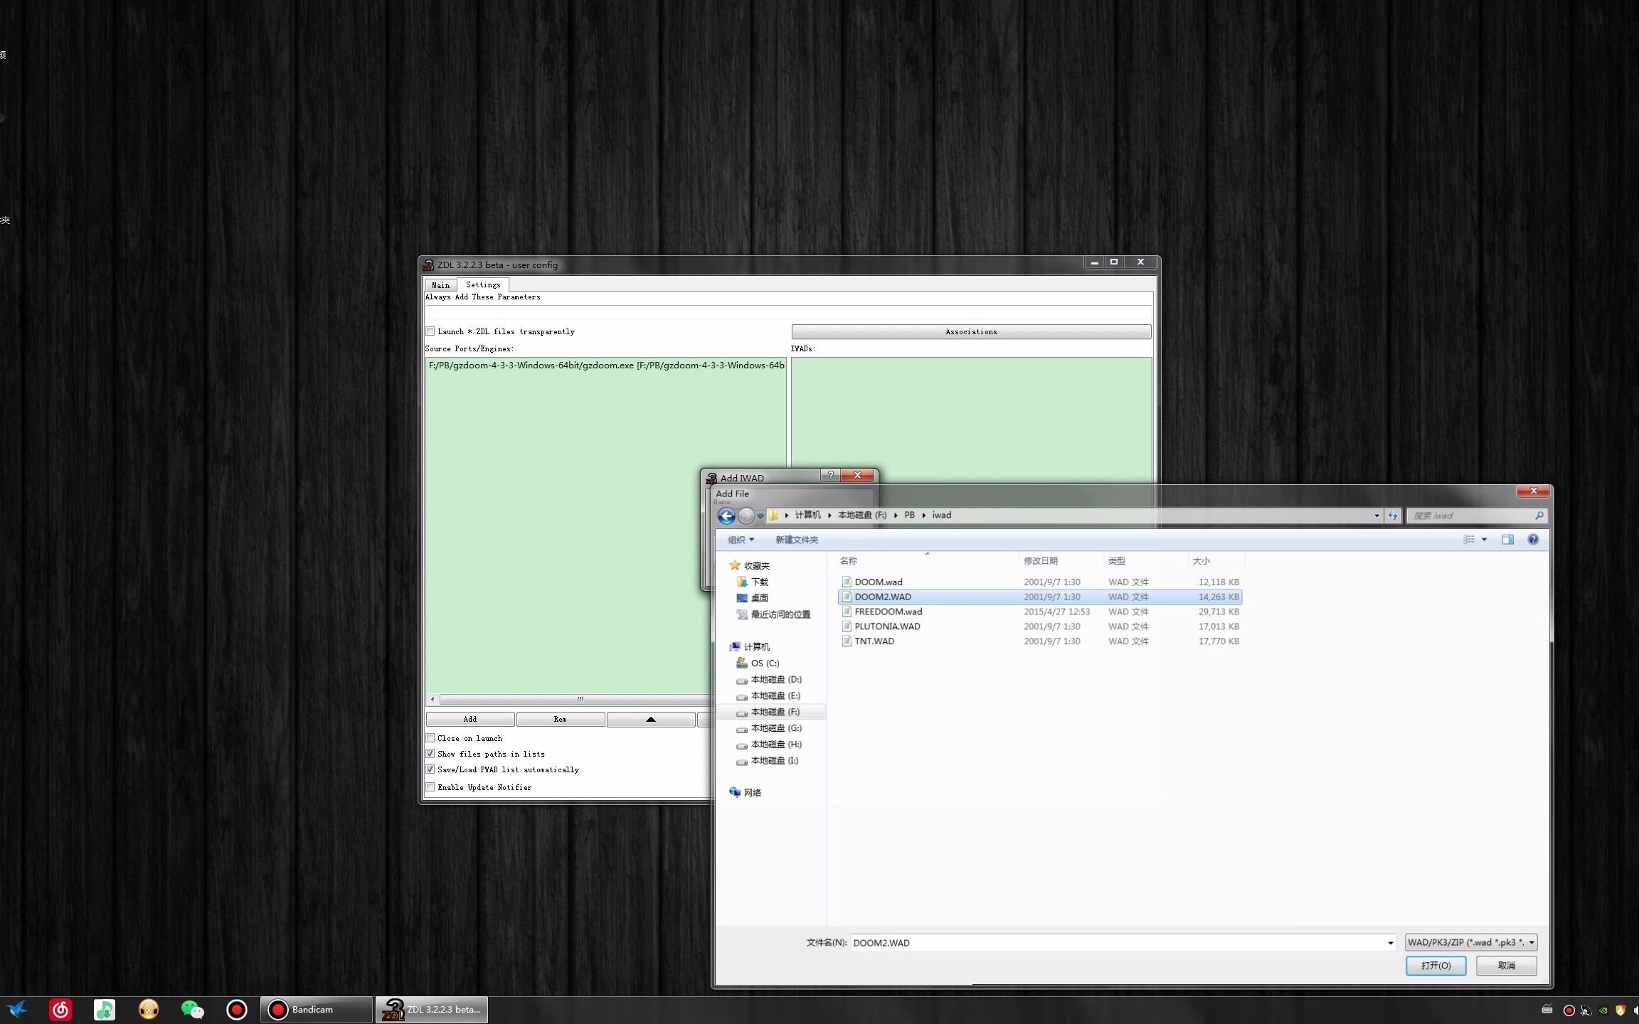Viewport: 1639px width, 1024px height.
Task: Select the TNT.WAD file
Action: [1040, 641]
